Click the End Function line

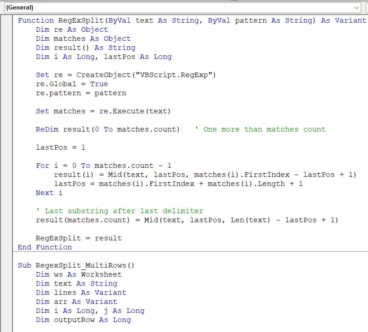click(45, 247)
